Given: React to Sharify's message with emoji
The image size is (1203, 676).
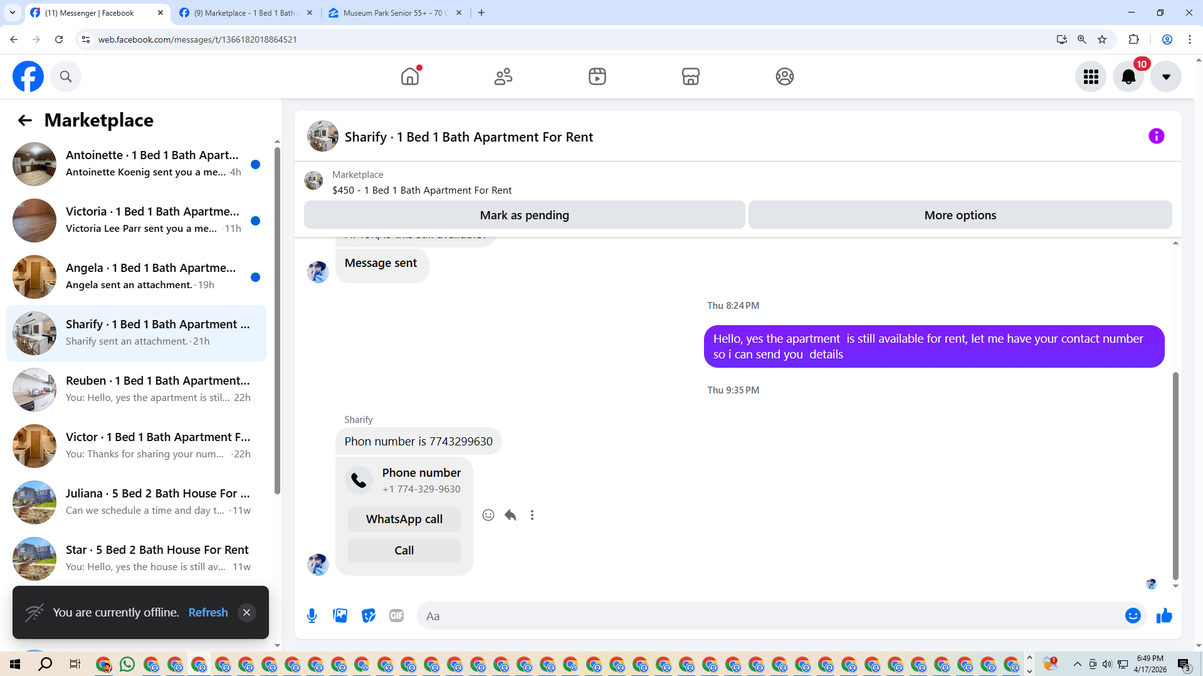Looking at the screenshot, I should (x=488, y=515).
